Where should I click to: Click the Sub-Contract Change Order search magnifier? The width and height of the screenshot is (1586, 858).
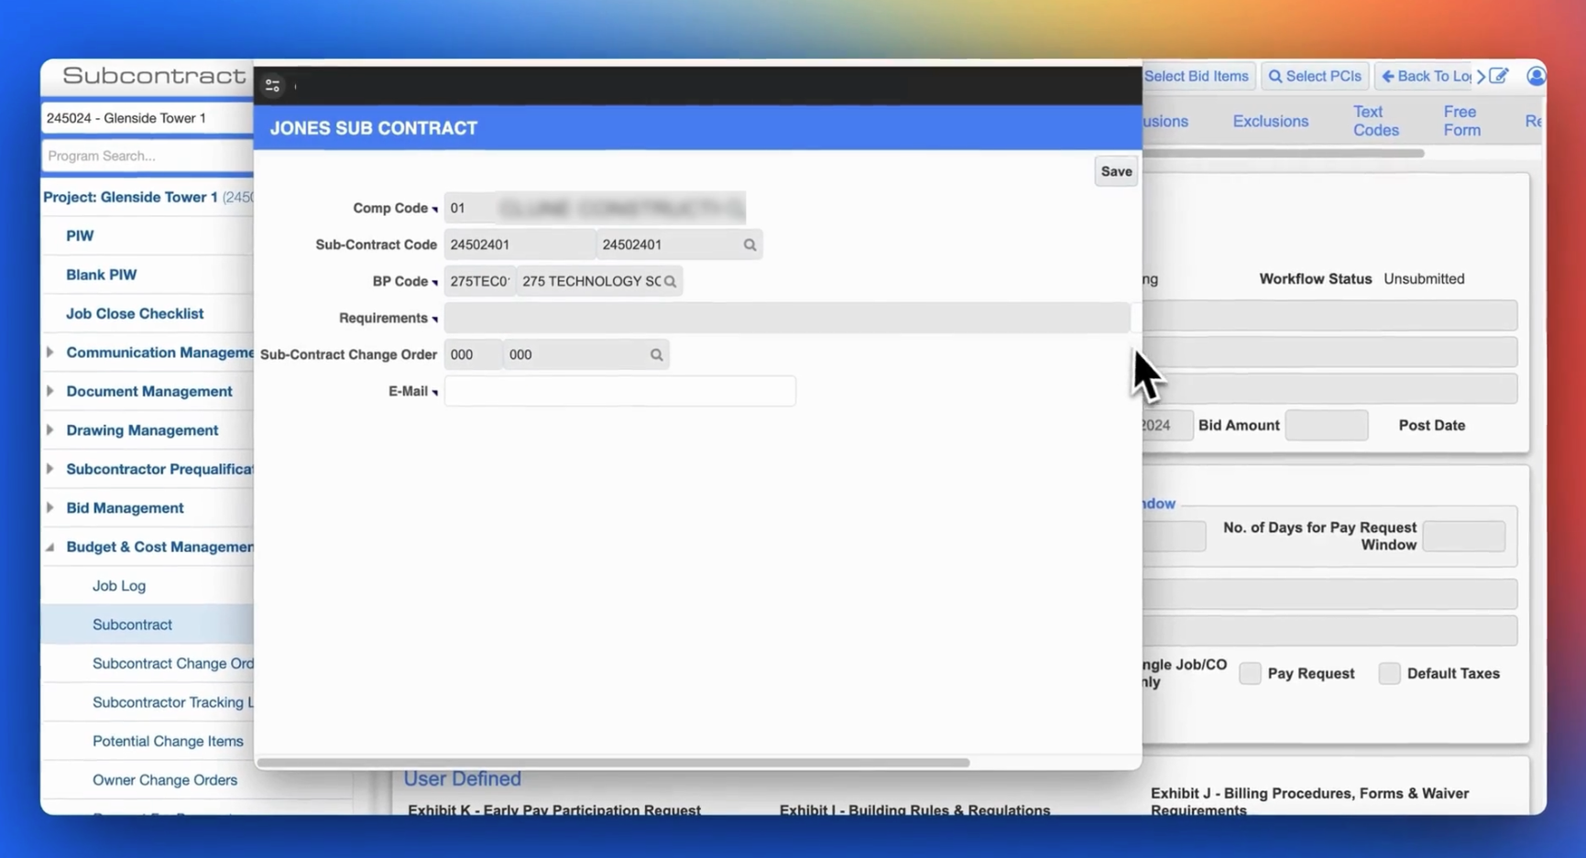coord(656,354)
